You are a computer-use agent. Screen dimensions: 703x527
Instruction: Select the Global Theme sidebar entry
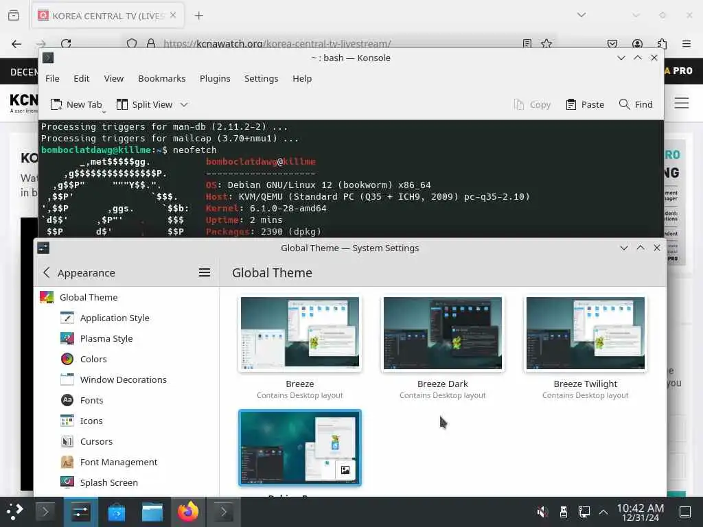(x=127, y=297)
